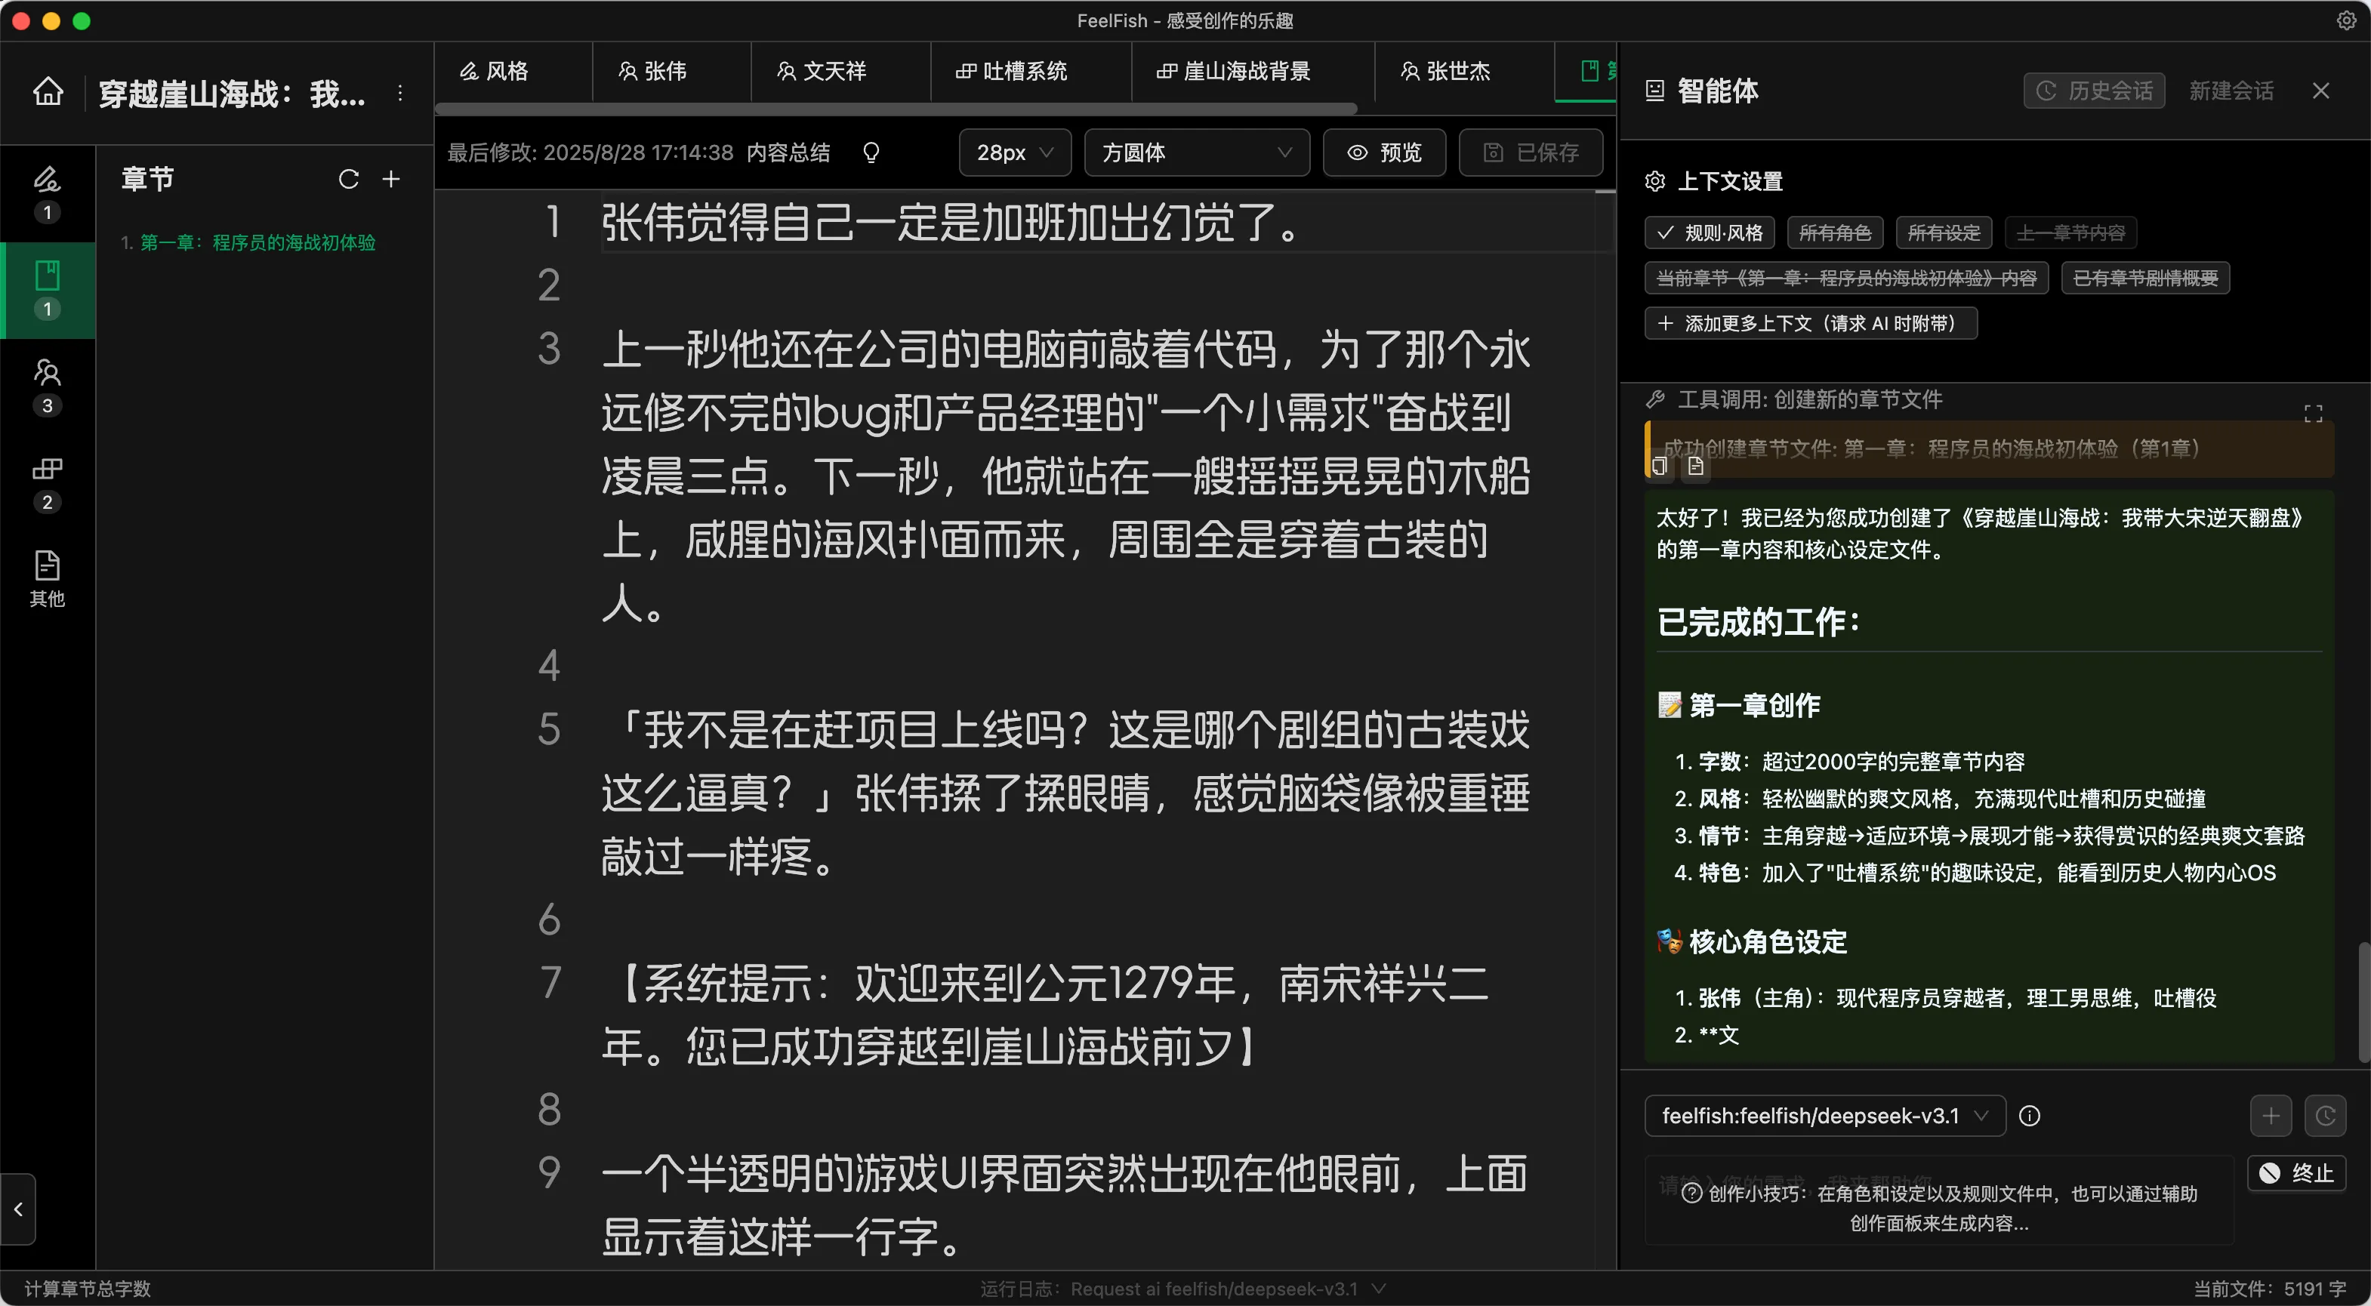Toggle the 规则·风格 context tag
The height and width of the screenshot is (1306, 2371).
(1710, 233)
